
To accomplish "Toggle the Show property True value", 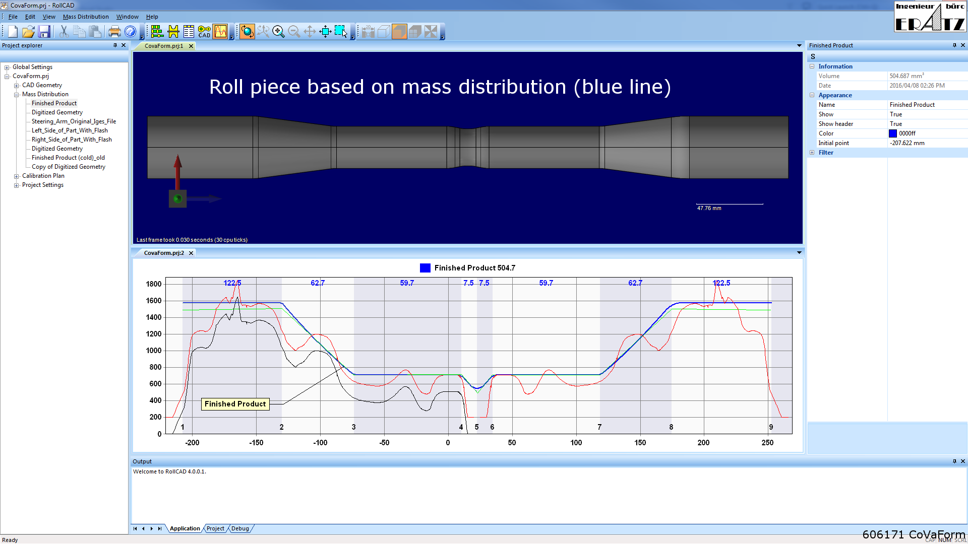I will pos(928,114).
